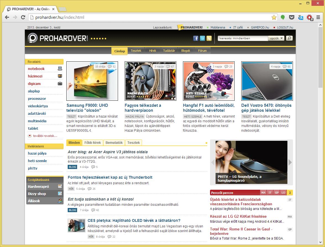Click in the keresés mindenben search field

[243, 38]
